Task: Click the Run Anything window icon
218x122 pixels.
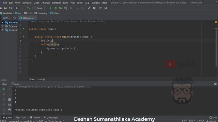Action: (x=101, y=8)
